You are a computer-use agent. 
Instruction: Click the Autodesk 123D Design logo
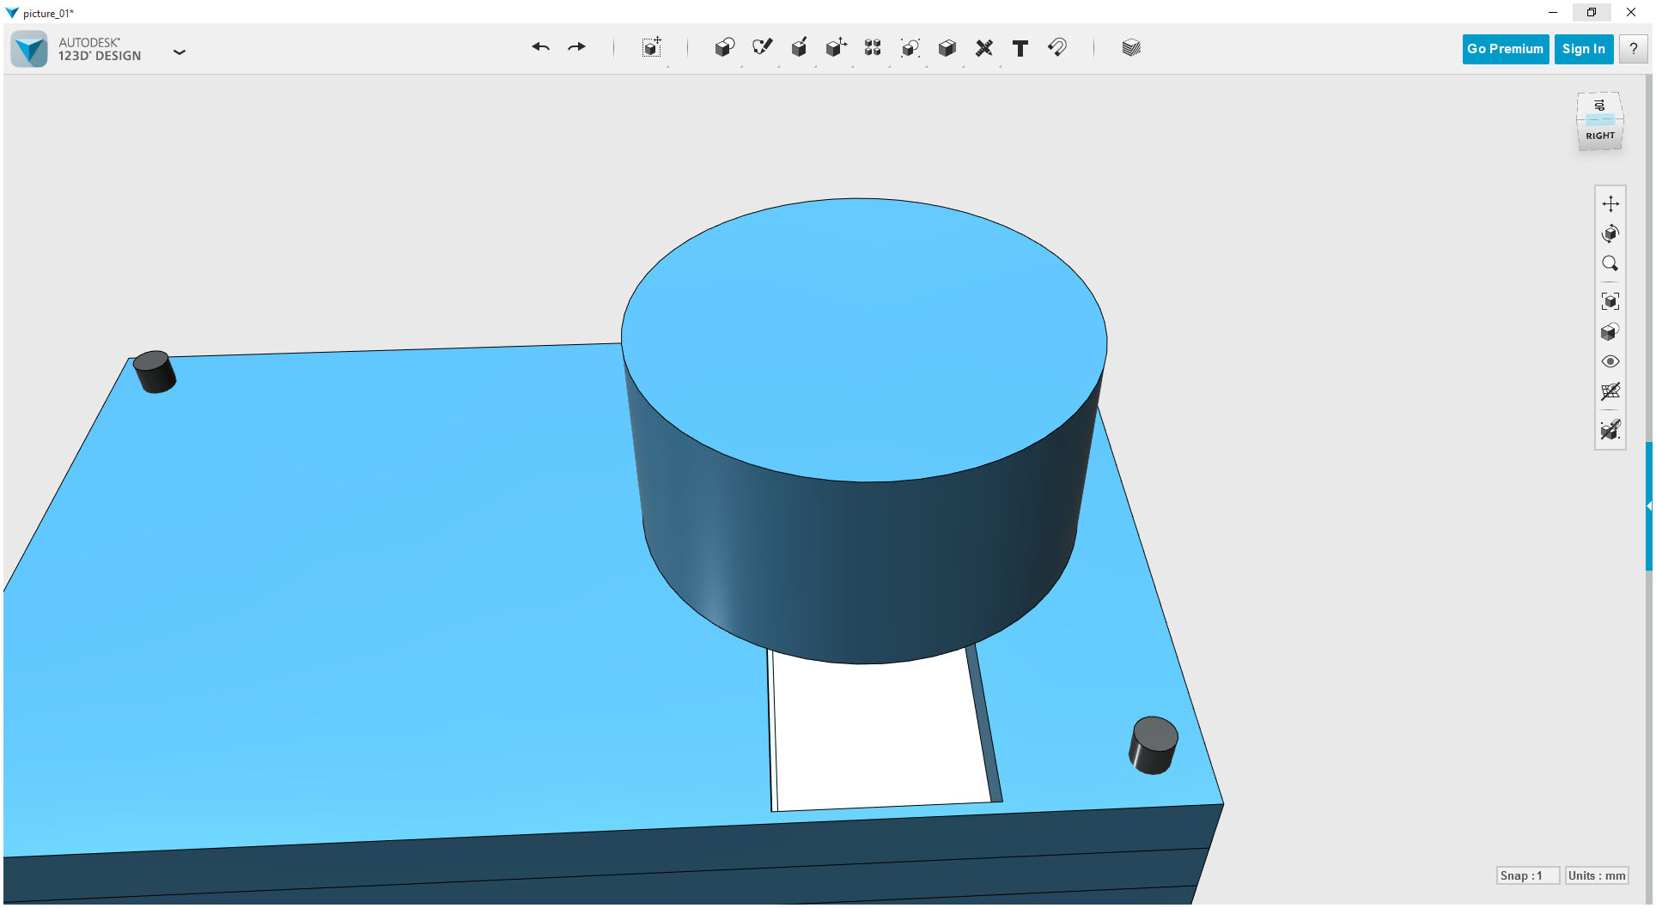coord(29,49)
